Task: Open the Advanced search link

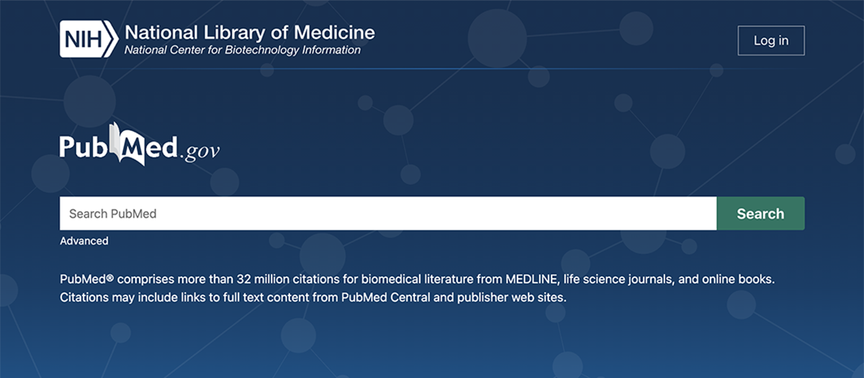Action: pos(84,241)
